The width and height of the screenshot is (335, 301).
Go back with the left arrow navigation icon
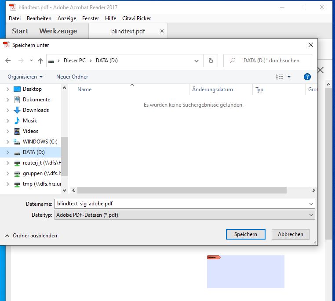point(8,61)
